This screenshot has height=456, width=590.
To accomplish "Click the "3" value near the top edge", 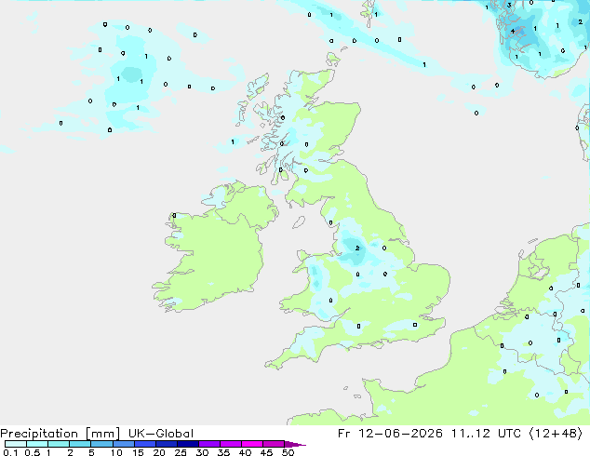I will (509, 6).
